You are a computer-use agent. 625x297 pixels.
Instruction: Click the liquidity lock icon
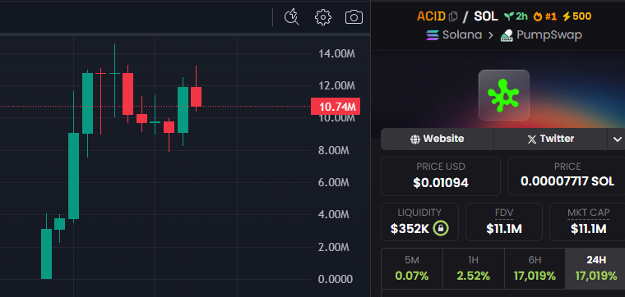click(x=441, y=228)
